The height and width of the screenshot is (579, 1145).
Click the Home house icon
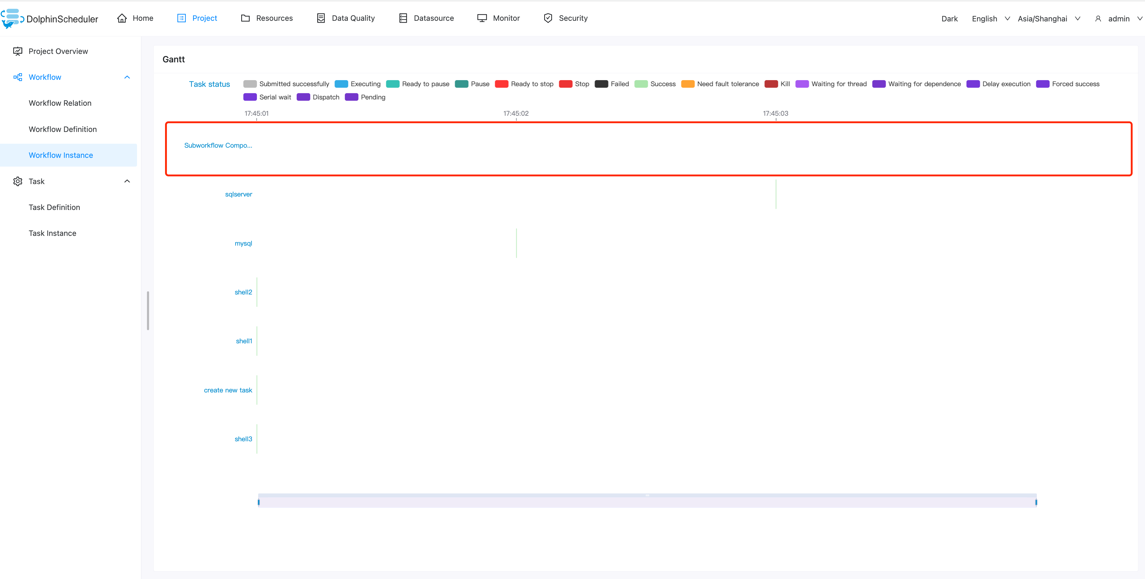[x=122, y=18]
